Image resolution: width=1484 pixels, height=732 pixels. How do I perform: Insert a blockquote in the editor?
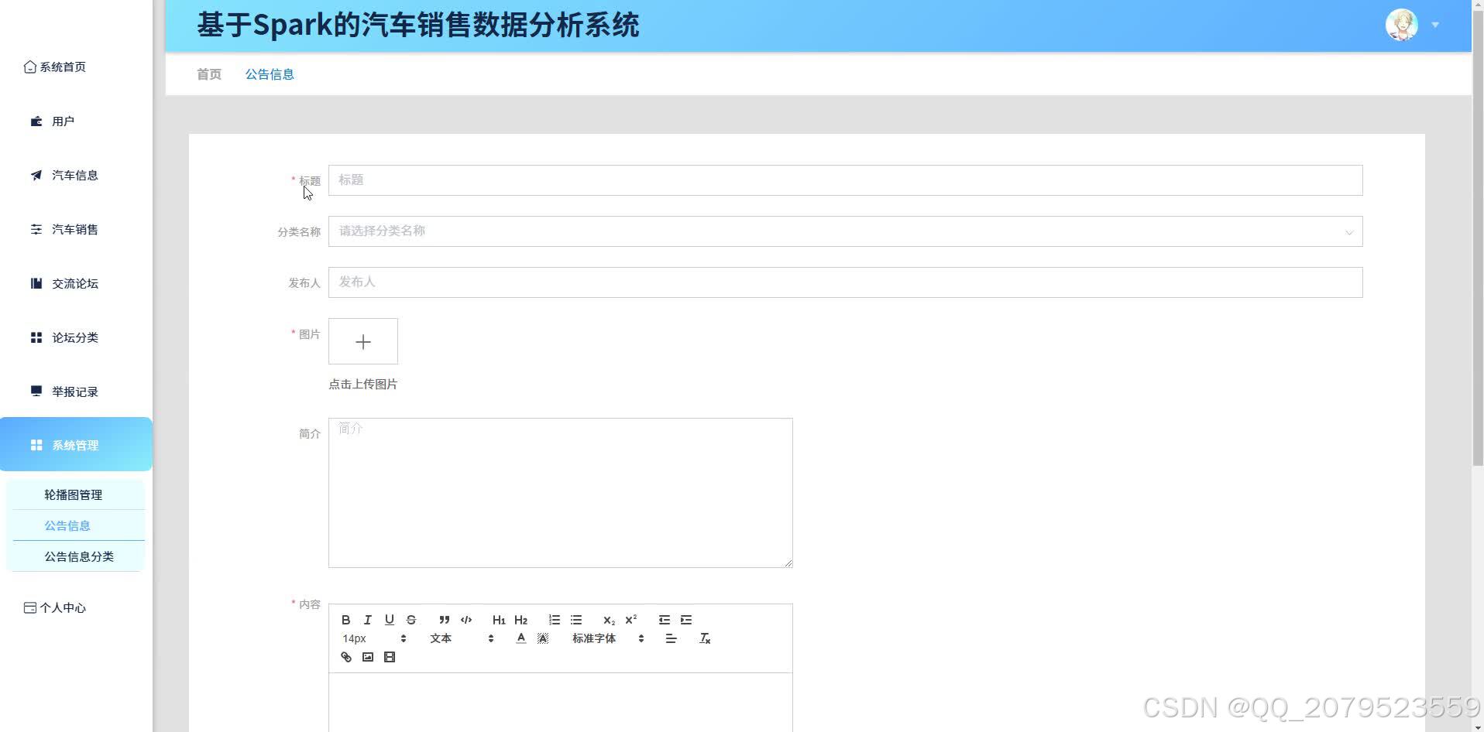click(445, 620)
